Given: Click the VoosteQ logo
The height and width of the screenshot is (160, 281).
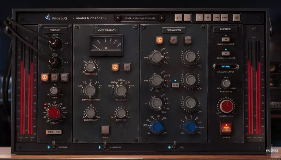Looking at the screenshot, I should click(56, 18).
